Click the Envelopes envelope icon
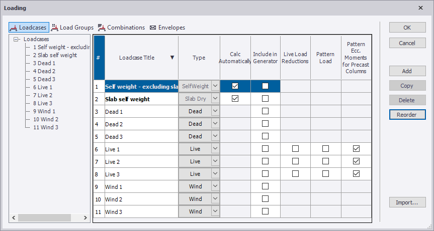 click(x=153, y=28)
